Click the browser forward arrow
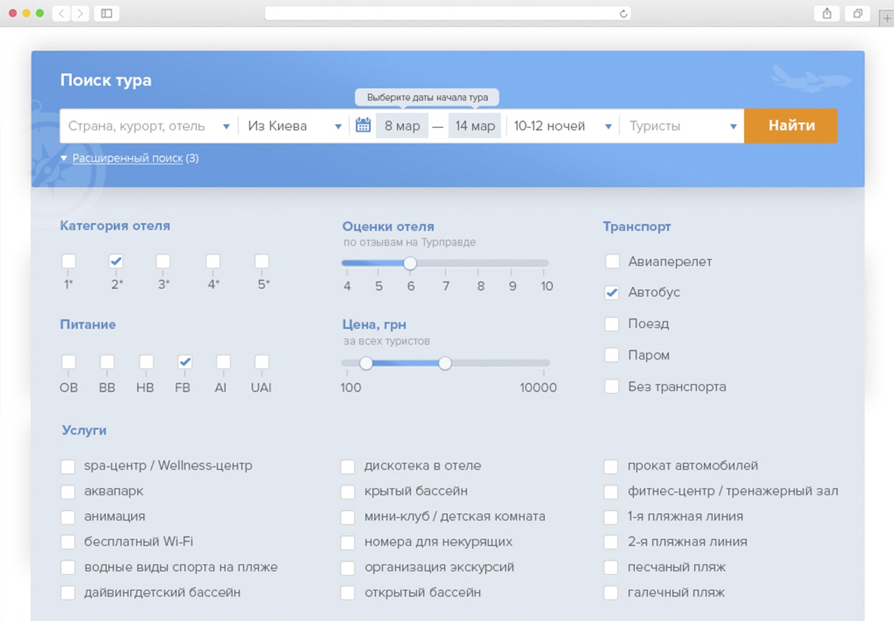The image size is (894, 621). (x=81, y=13)
